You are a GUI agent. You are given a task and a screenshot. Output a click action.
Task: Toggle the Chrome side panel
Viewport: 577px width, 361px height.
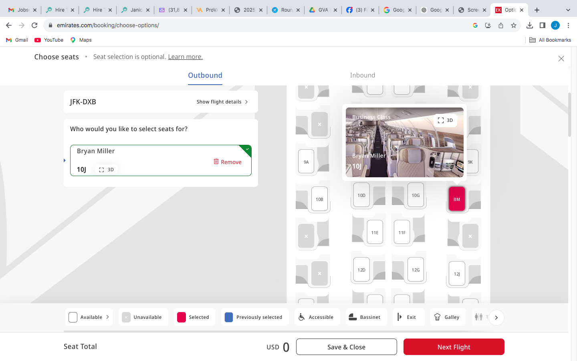(x=543, y=25)
